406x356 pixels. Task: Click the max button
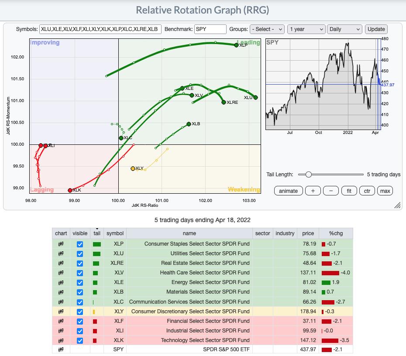[385, 191]
